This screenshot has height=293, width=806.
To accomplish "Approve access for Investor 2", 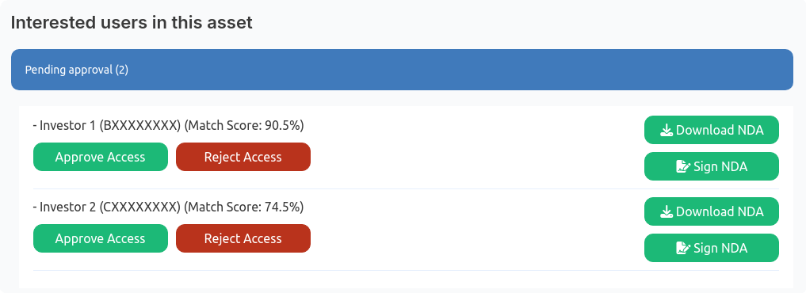I will point(101,238).
